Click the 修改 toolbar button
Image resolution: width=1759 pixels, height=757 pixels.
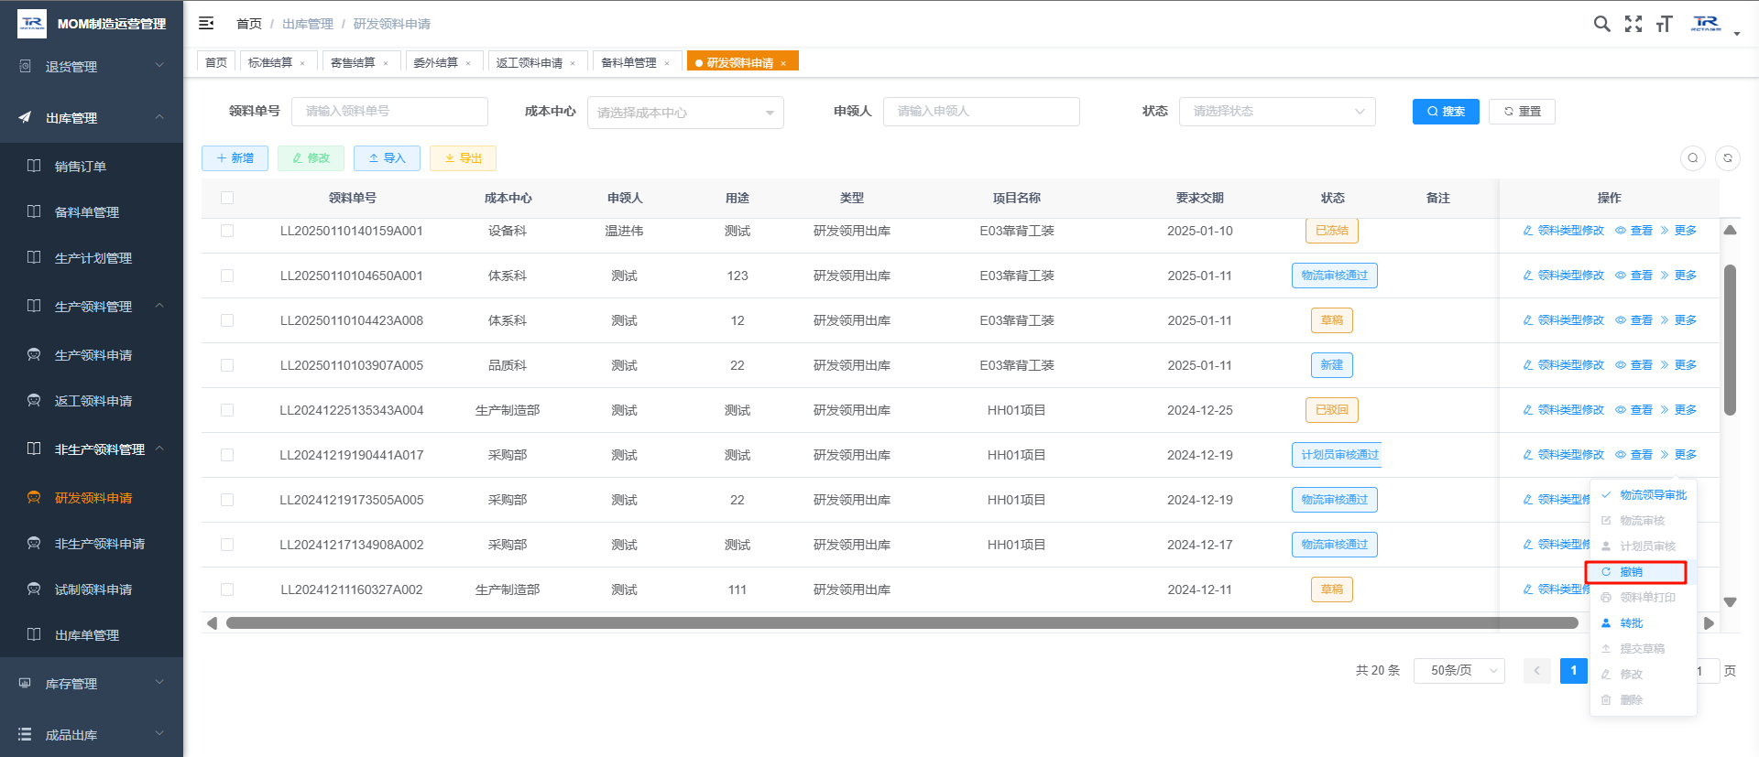(311, 158)
